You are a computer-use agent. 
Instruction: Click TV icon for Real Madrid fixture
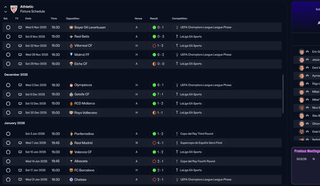pyautogui.click(x=20, y=143)
